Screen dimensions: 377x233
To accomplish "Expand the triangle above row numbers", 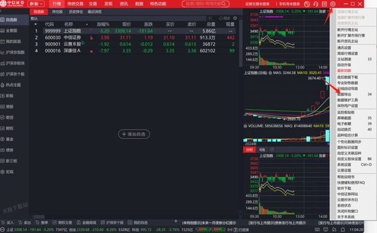I will pos(36,24).
